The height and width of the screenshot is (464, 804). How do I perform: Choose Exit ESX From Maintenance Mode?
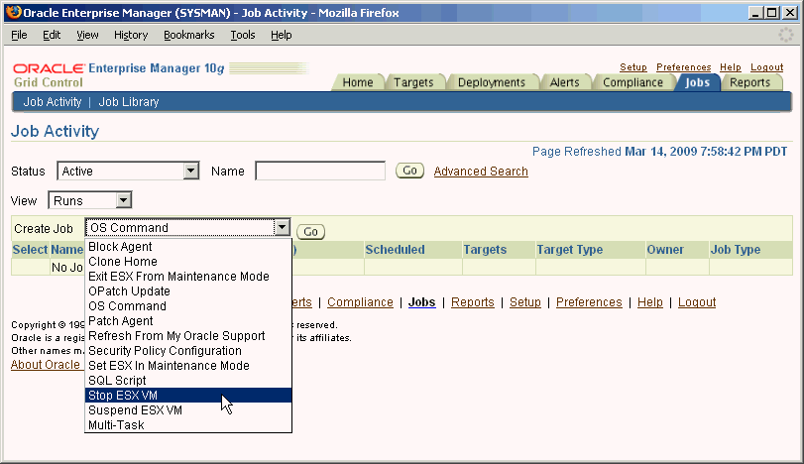188,277
